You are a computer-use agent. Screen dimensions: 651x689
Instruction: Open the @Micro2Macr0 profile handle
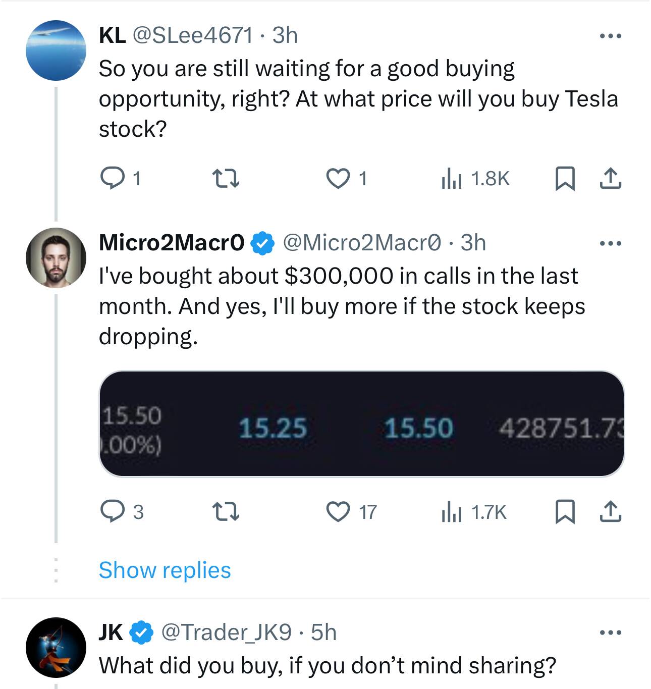362,243
